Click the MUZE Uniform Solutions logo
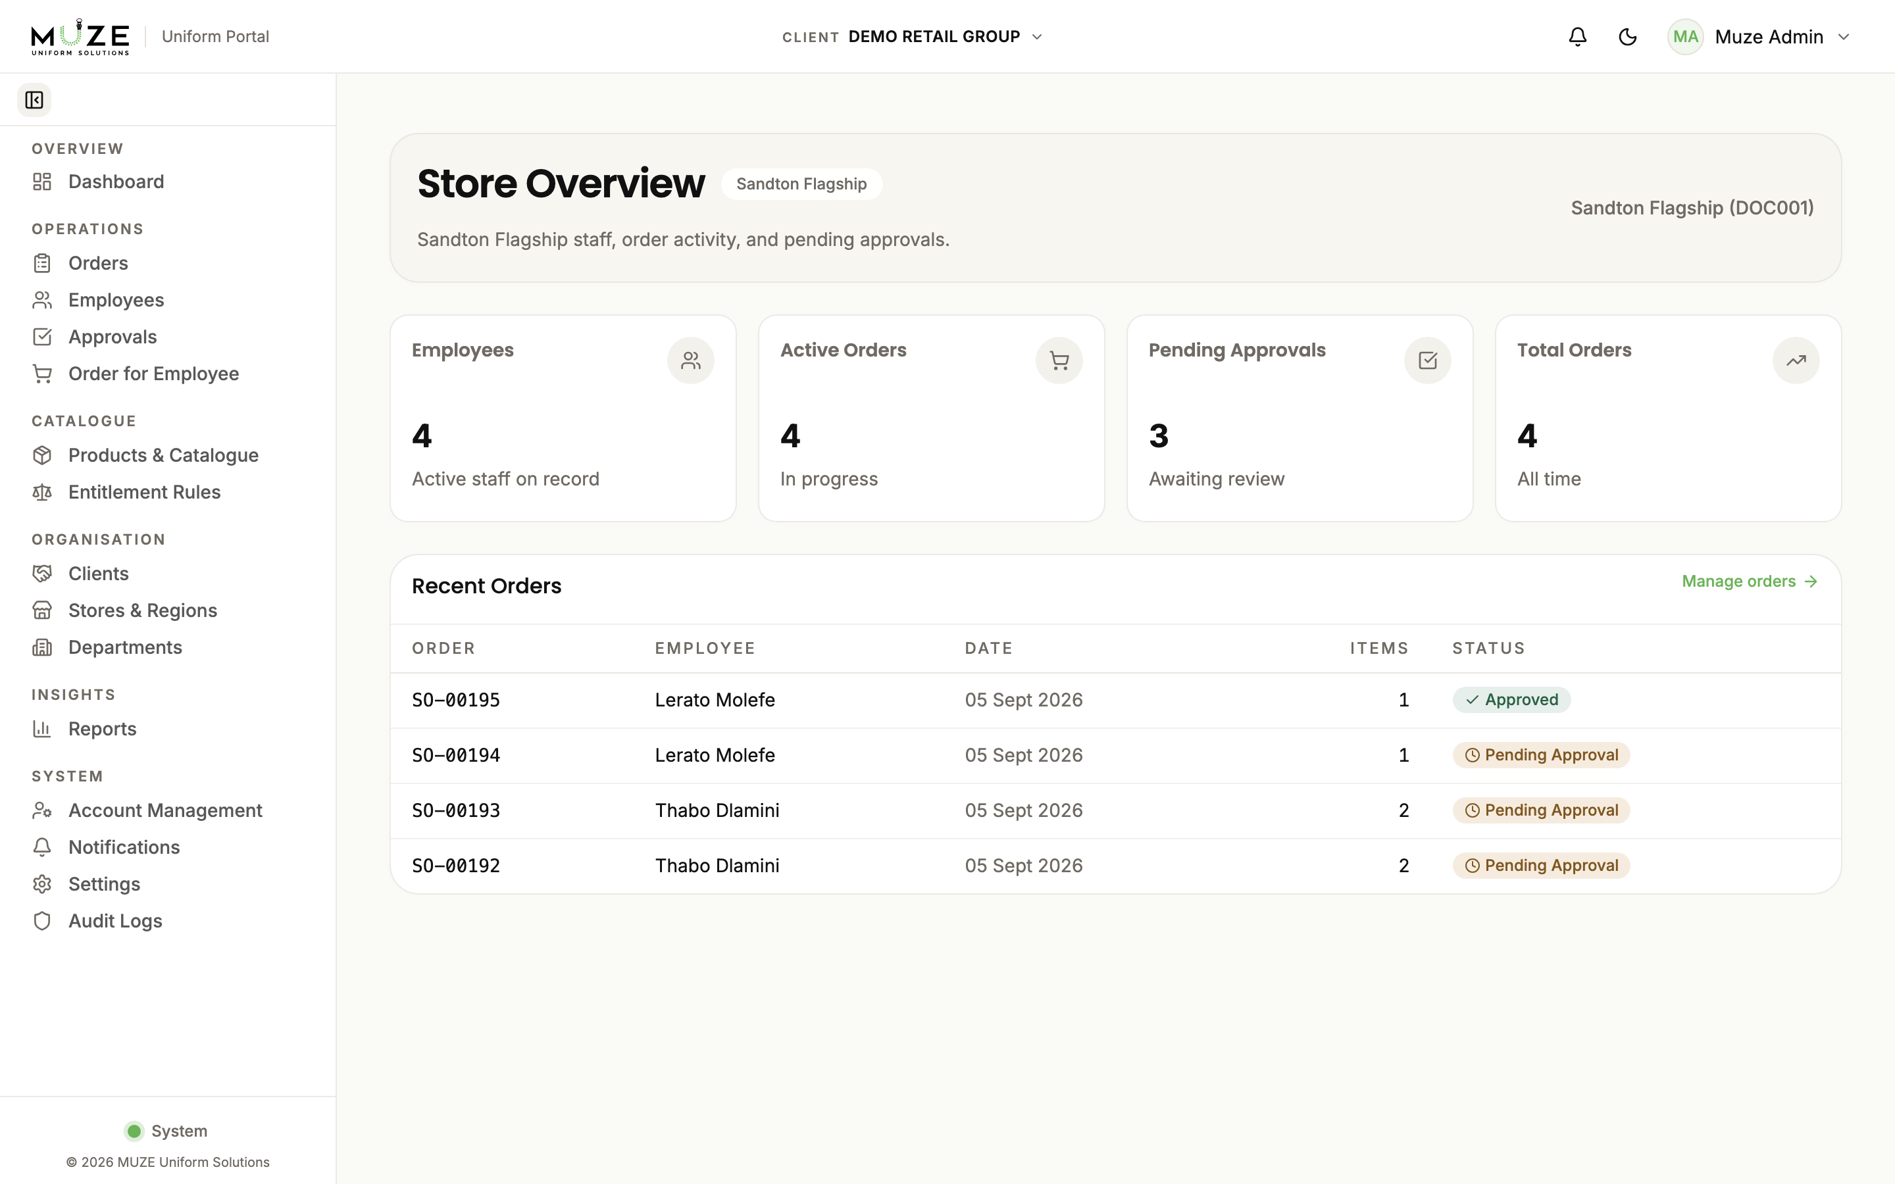This screenshot has height=1184, width=1895. (80, 37)
